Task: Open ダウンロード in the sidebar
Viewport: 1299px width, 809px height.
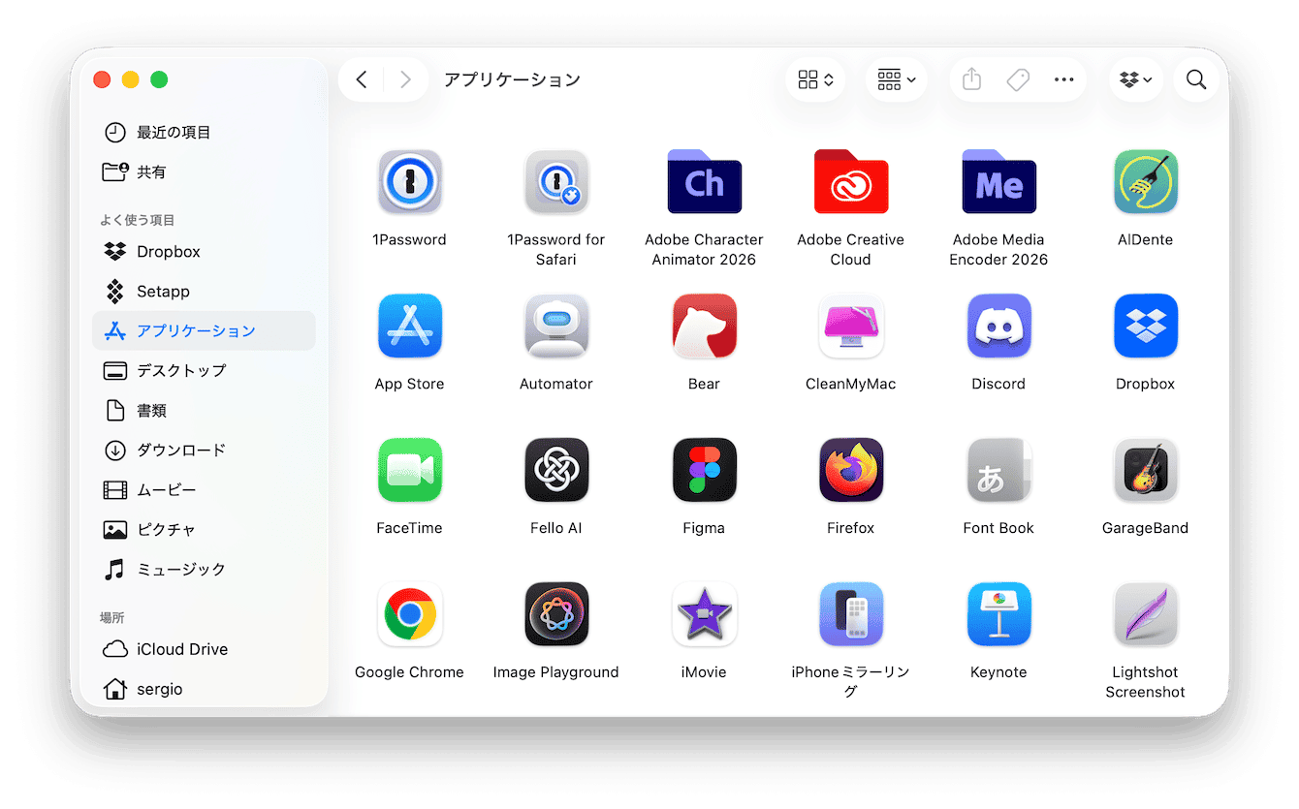Action: 204,450
